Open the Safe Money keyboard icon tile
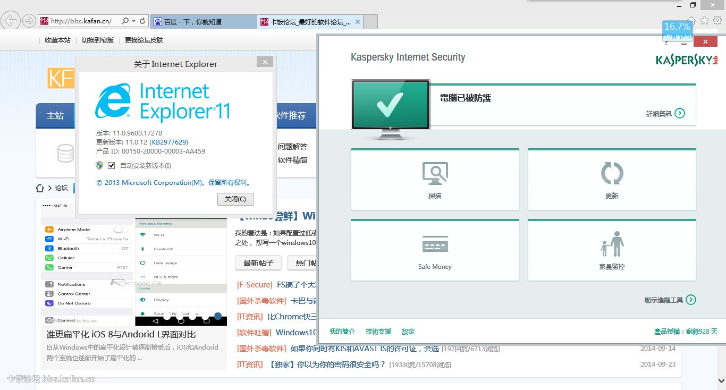 point(435,250)
